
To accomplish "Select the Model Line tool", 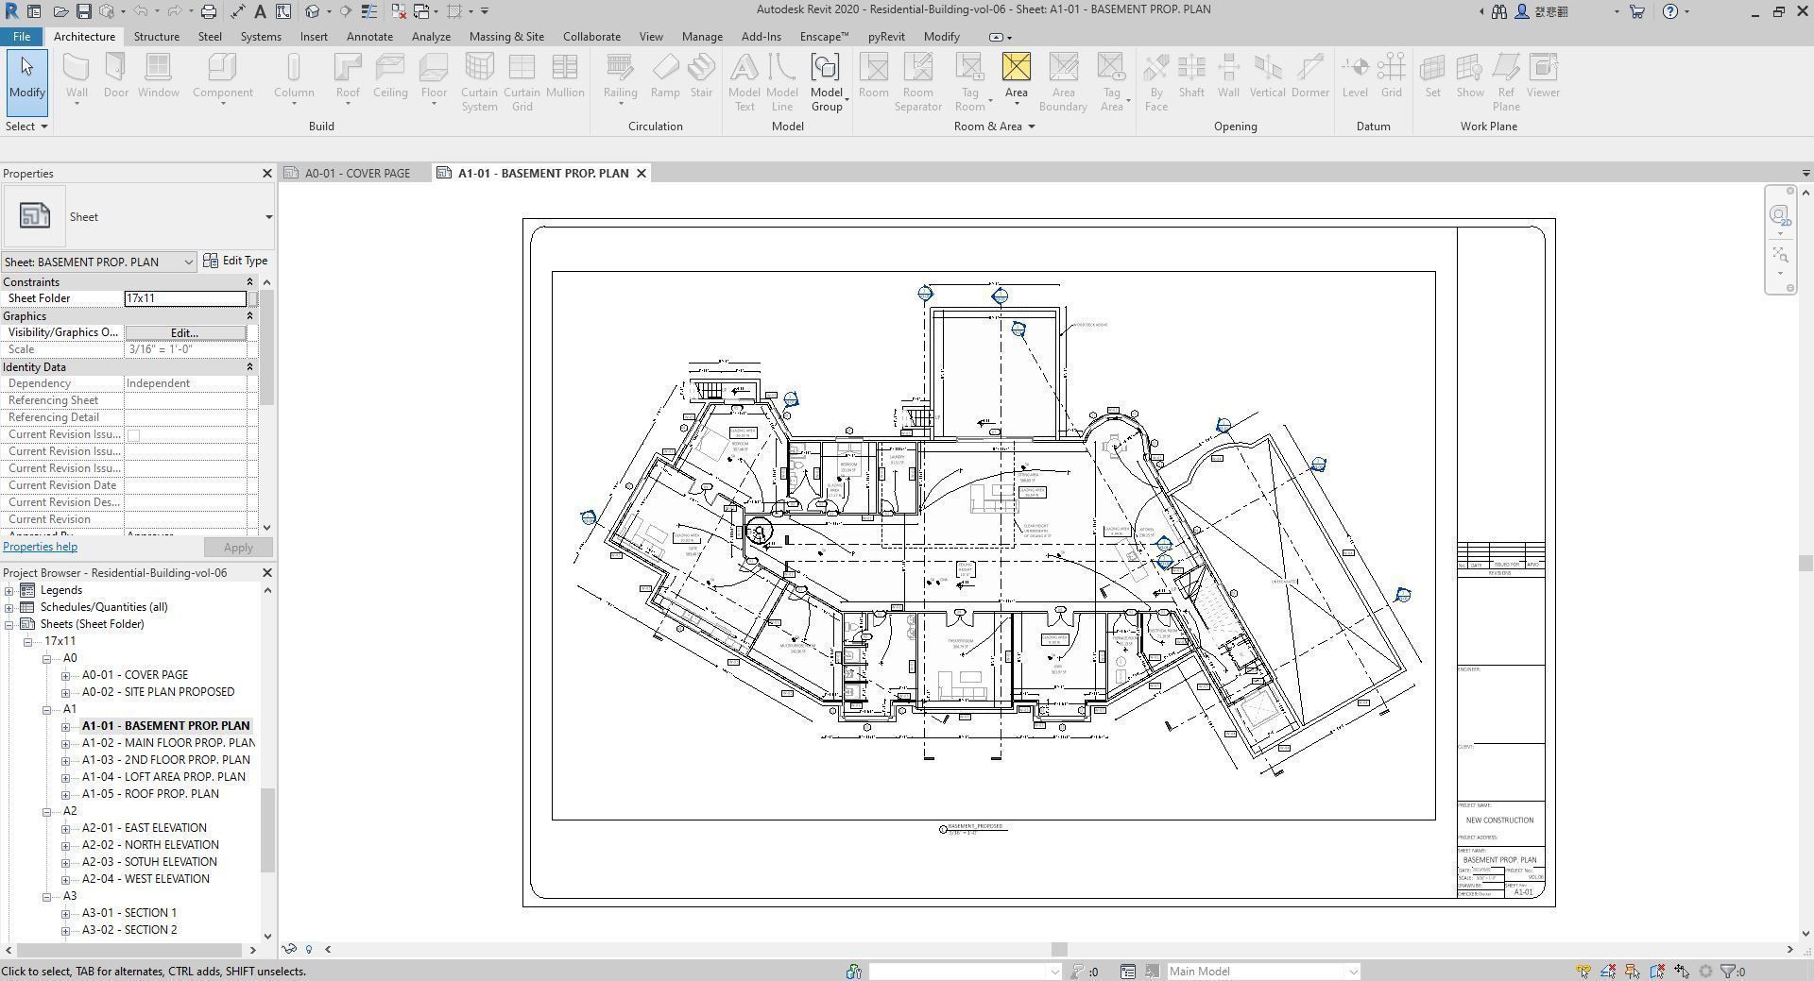I will tap(782, 82).
